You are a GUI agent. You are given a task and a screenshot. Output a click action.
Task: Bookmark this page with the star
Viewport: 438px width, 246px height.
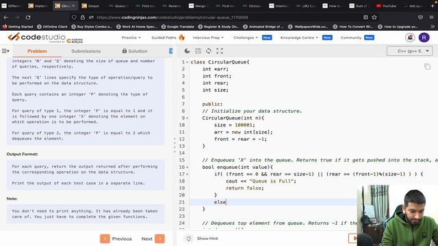(x=374, y=17)
